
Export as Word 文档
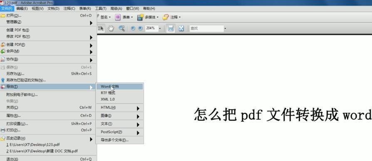click(x=119, y=87)
